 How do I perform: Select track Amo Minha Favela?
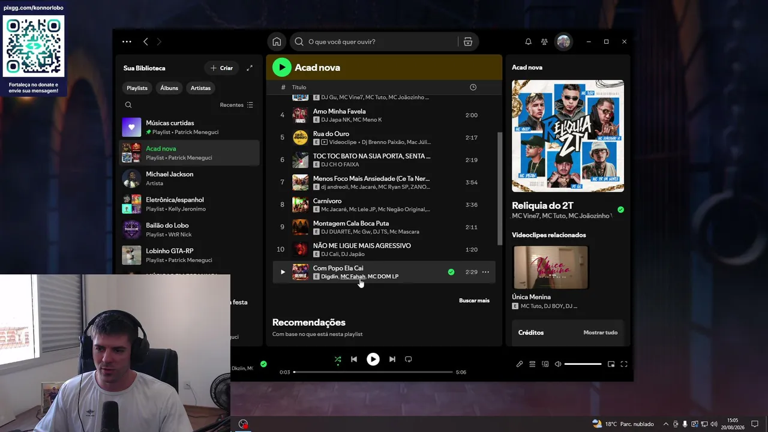(384, 115)
